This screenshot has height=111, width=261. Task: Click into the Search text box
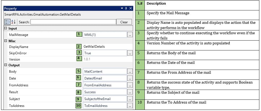coord(73,22)
